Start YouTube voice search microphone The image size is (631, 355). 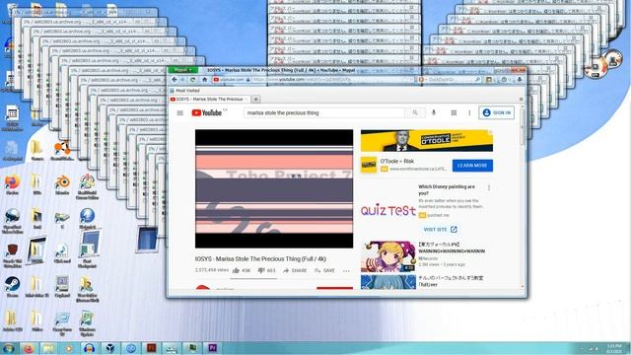(434, 113)
